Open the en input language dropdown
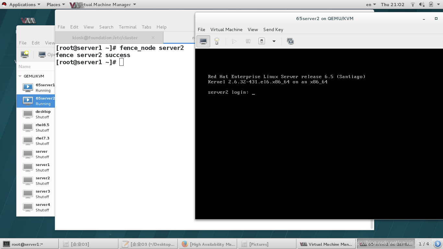 pyautogui.click(x=371, y=5)
